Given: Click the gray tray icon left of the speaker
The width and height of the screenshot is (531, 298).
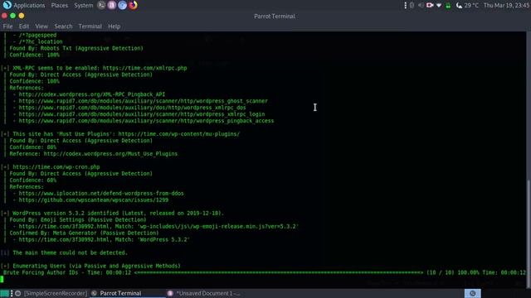Looking at the screenshot, I should coord(412,6).
